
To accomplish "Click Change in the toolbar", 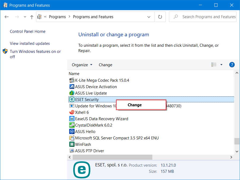I will coord(106,65).
